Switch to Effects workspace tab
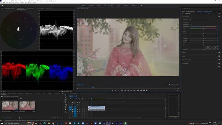The width and height of the screenshot is (222, 125). click(x=112, y=6)
